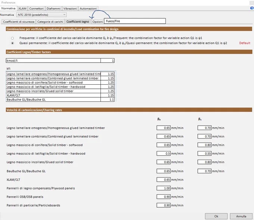Viewport: 254px width, 220px height.
Task: Open the help icon at top right
Action: pos(252,8)
